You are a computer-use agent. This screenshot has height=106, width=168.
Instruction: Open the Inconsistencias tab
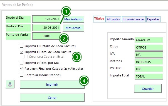(134, 19)
